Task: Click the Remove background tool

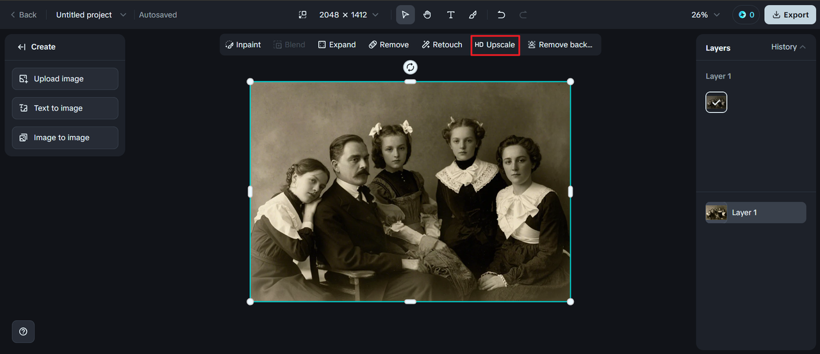Action: click(x=560, y=45)
